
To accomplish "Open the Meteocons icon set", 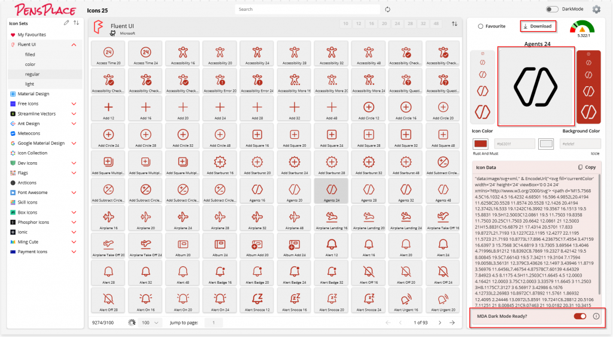I will click(29, 133).
